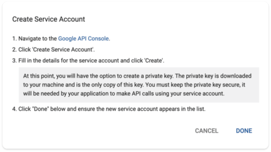Viewport: 271px width, 152px height.
Task: Click the list number 3 marker
Action: [14, 61]
